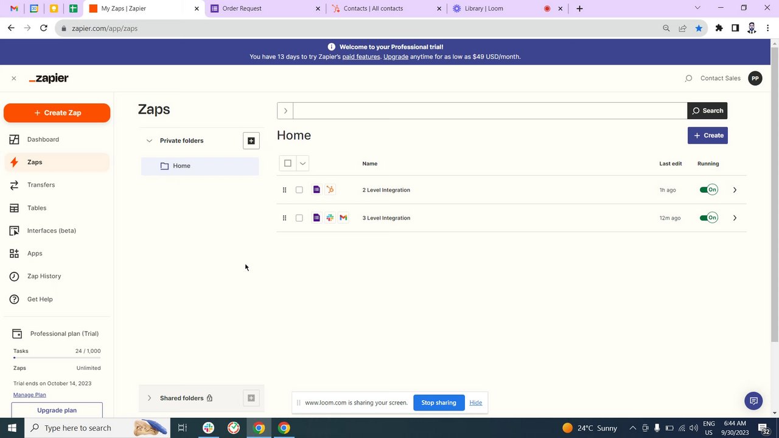The width and height of the screenshot is (779, 438).
Task: Click the Shared folders add icon
Action: (x=251, y=398)
